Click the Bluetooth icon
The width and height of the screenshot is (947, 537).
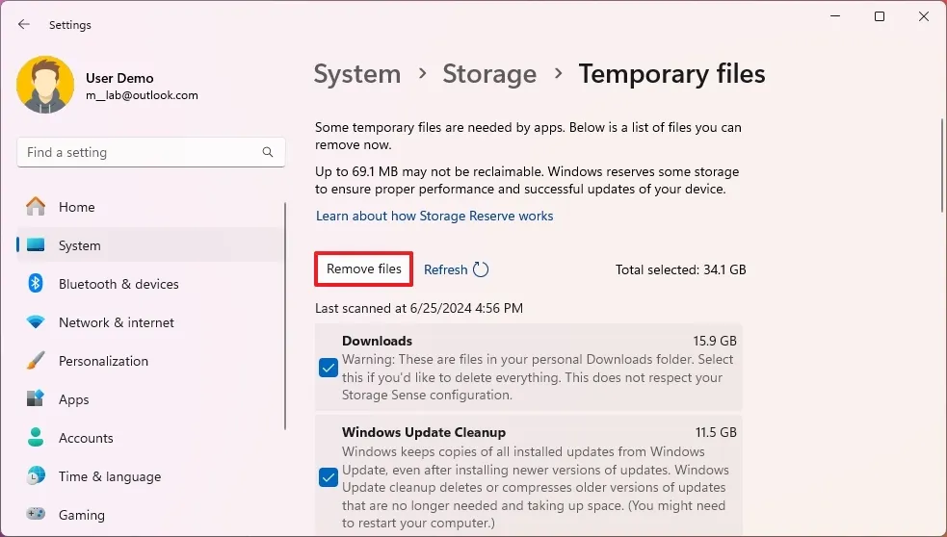[x=36, y=283]
